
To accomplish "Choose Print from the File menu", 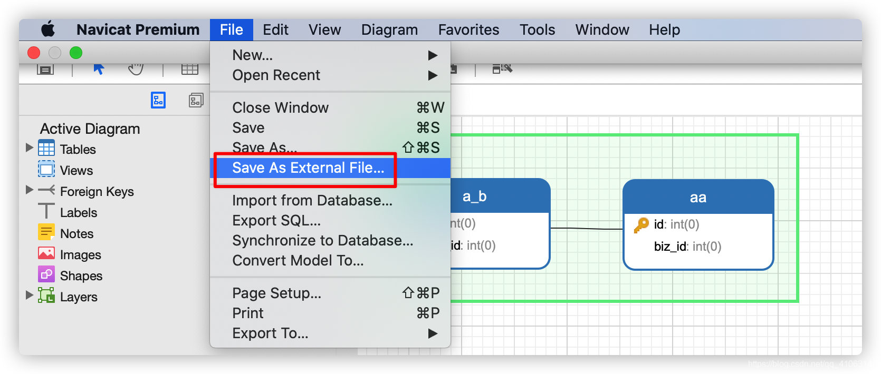I will tap(330, 313).
